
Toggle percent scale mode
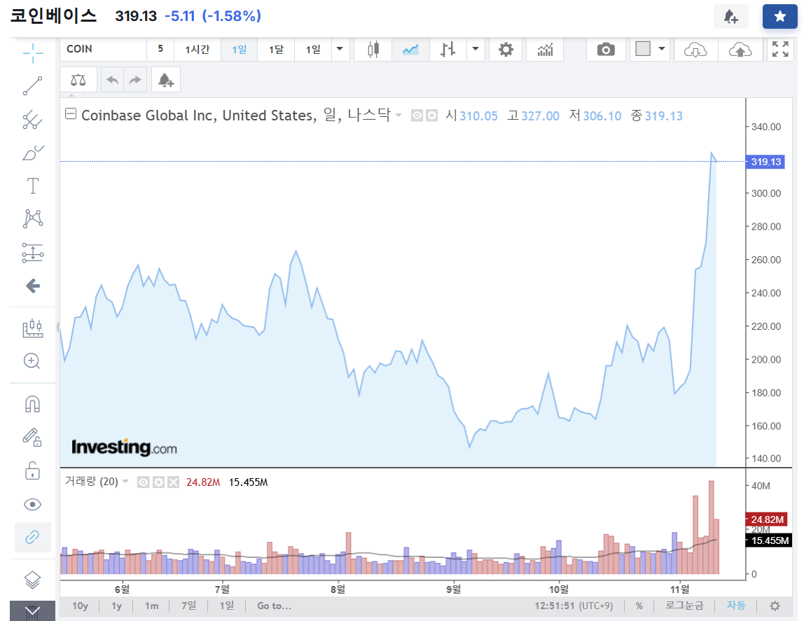pos(639,606)
